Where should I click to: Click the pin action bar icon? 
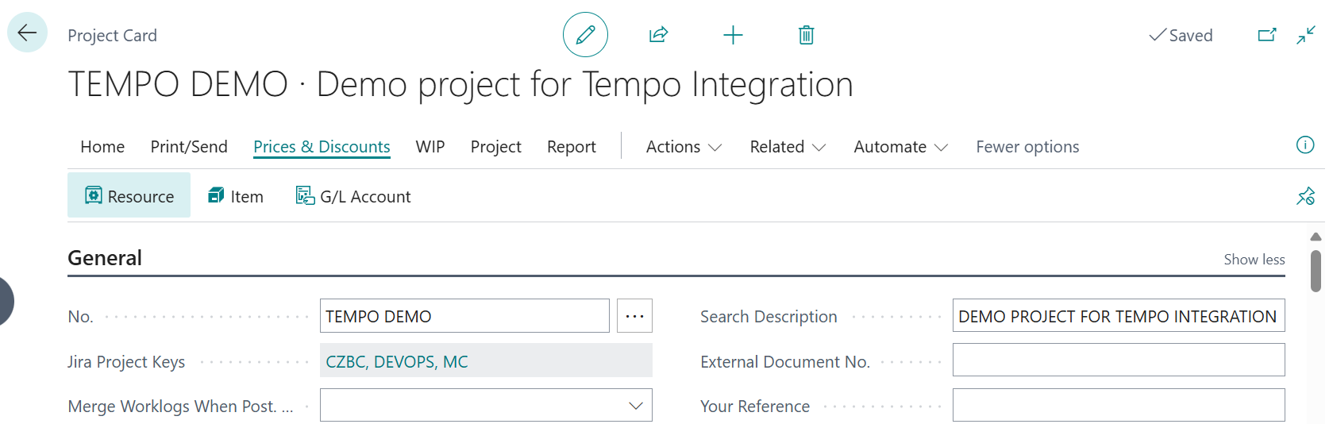click(1304, 196)
